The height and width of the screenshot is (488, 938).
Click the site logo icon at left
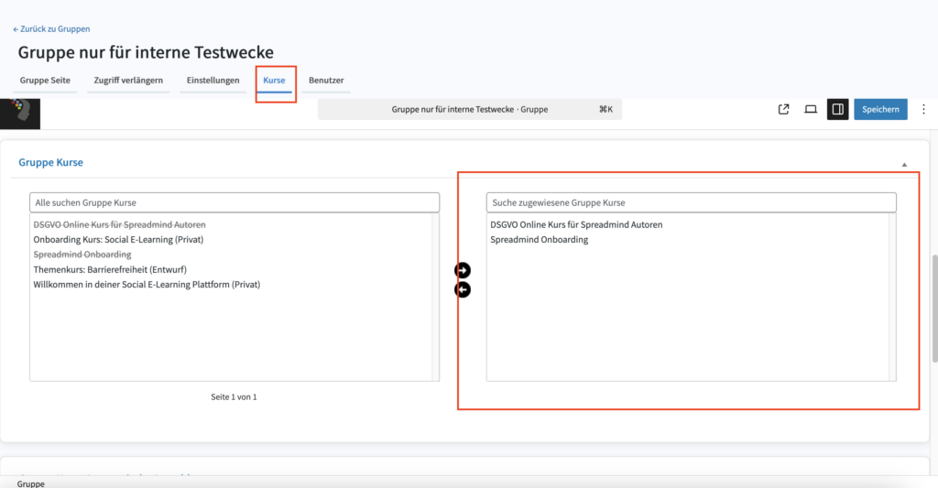tap(19, 112)
